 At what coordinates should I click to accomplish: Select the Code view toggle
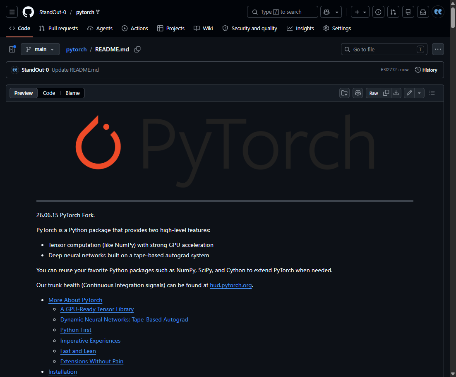point(49,93)
